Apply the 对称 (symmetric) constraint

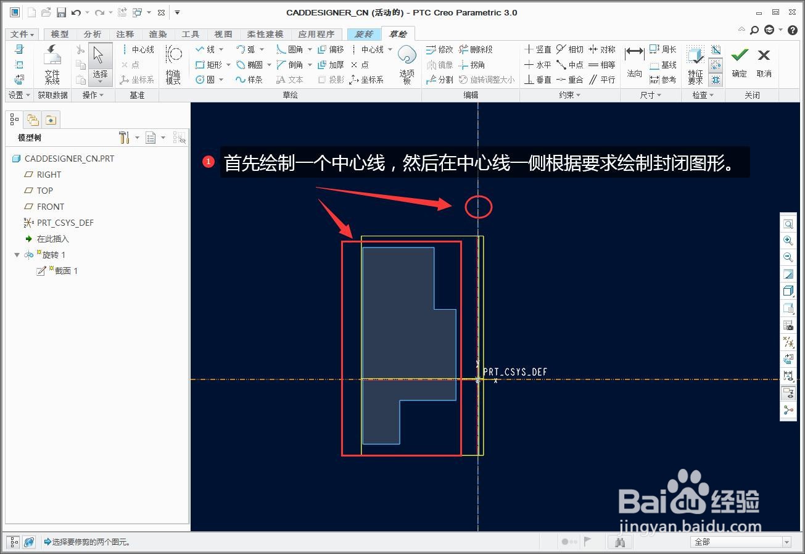pyautogui.click(x=602, y=49)
